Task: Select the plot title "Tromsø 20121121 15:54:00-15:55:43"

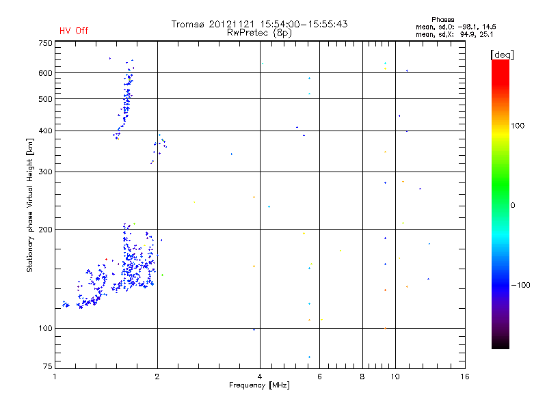Action: click(259, 24)
